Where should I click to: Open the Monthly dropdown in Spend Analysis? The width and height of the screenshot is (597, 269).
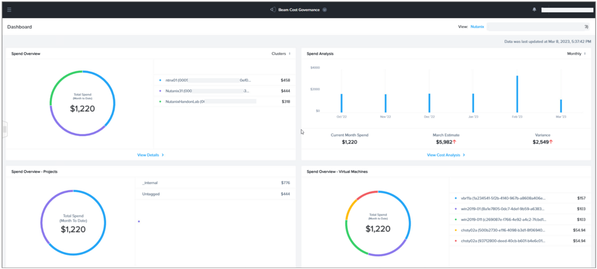(577, 54)
